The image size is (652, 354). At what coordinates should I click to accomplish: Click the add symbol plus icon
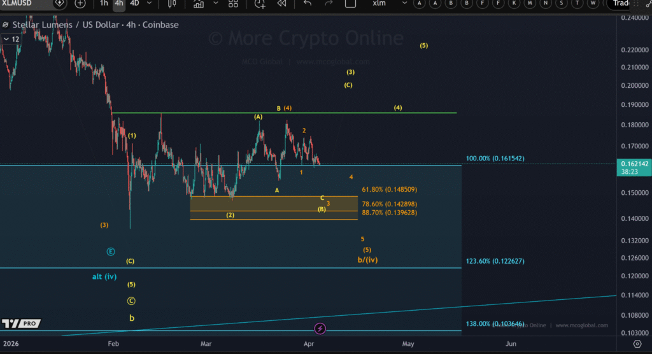(80, 3)
